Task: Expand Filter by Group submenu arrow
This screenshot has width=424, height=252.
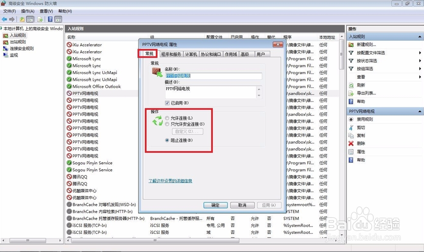Action: (420, 69)
